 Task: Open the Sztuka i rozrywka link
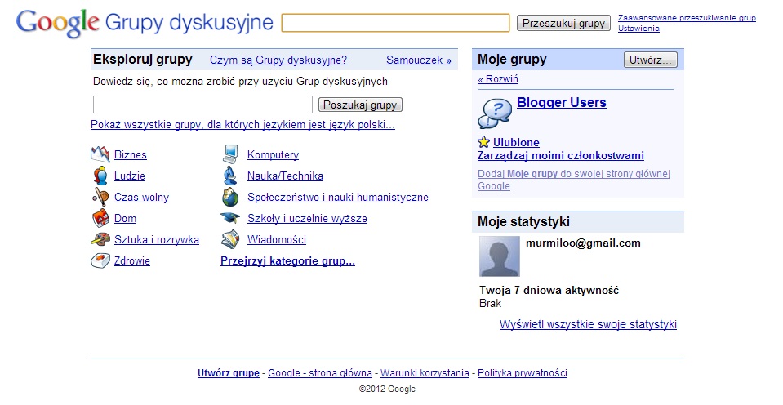(156, 240)
